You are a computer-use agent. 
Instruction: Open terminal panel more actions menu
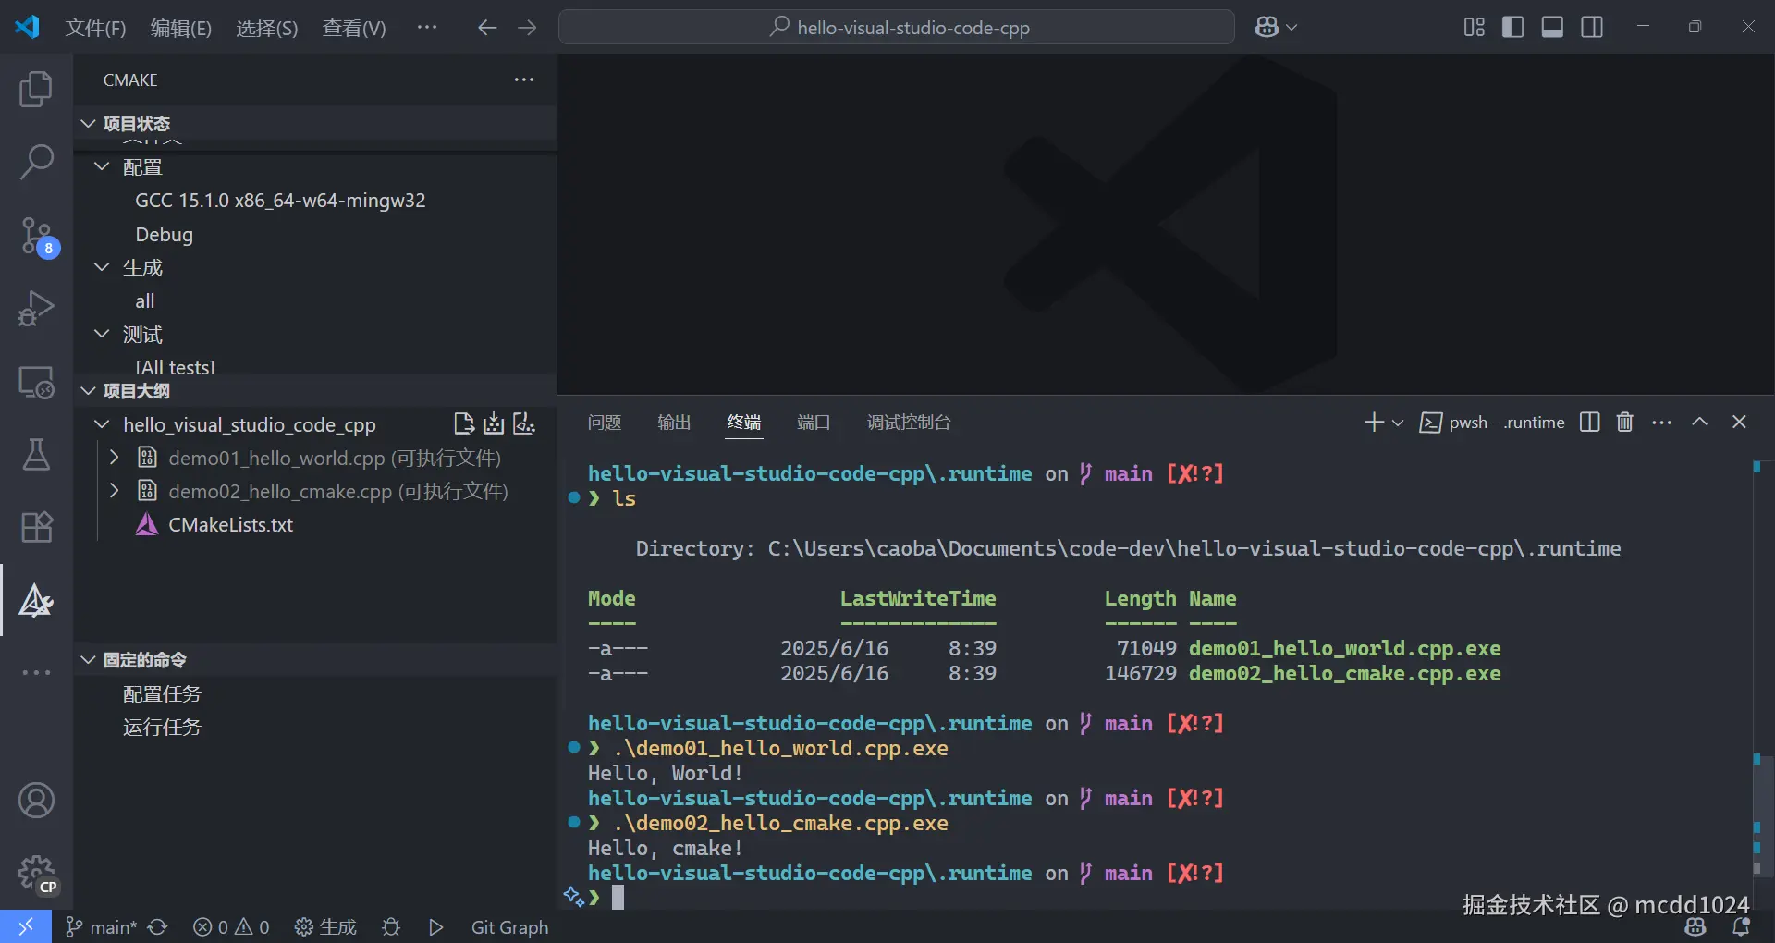[1661, 423]
